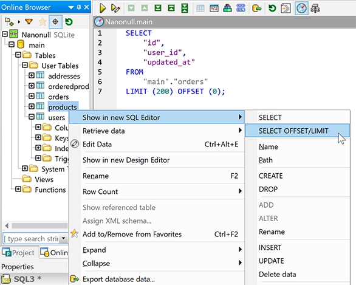
Task: Click the blue stacked results toolbar icon
Action: click(241, 9)
